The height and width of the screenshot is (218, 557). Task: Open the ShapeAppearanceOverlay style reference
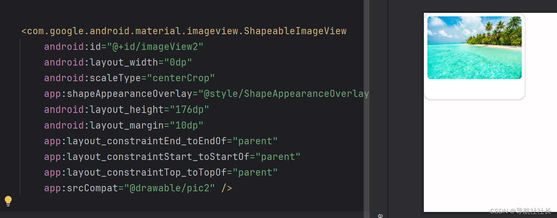click(286, 93)
